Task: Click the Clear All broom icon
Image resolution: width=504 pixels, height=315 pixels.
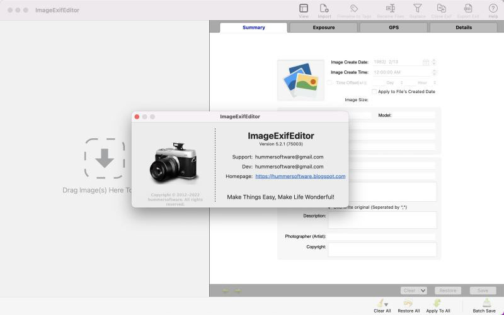Action: [x=381, y=303]
